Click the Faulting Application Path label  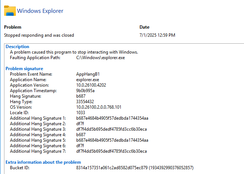tap(35, 58)
